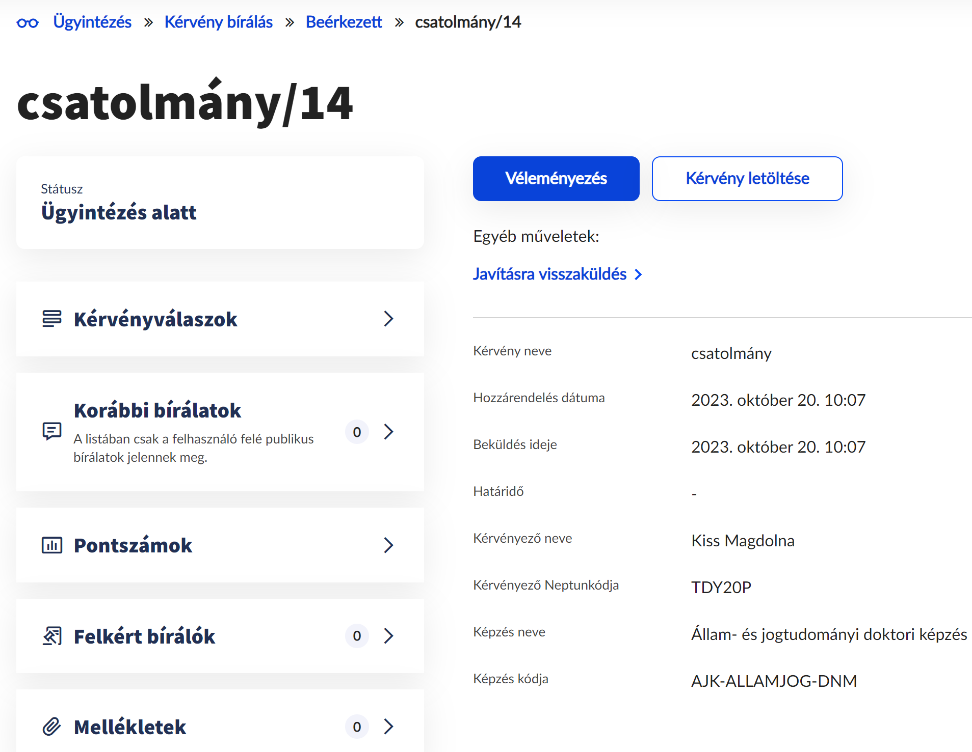Image resolution: width=972 pixels, height=752 pixels.
Task: Navigate to Ügyintézés in the breadcrumb
Action: click(92, 21)
